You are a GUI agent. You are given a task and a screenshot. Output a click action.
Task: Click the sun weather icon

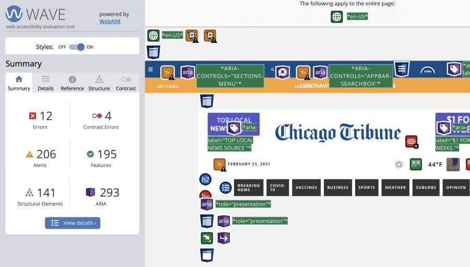coord(398,165)
